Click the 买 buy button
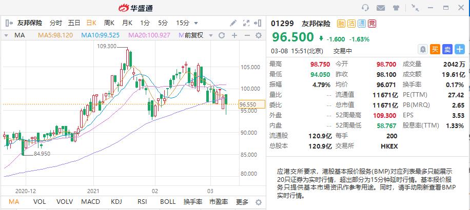 click(x=435, y=49)
